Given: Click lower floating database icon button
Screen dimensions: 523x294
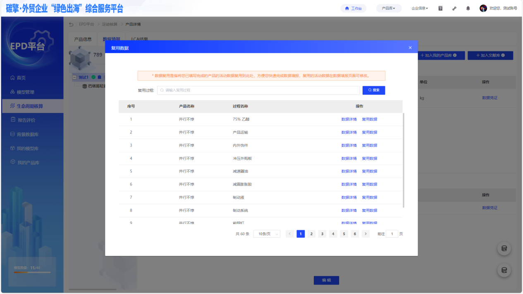Looking at the screenshot, I should [x=504, y=270].
